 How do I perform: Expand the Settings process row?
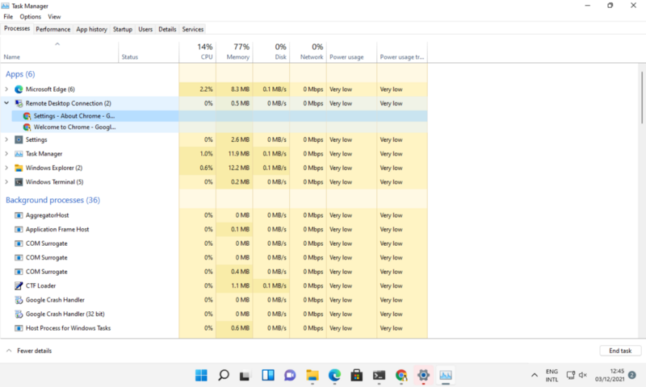tap(6, 139)
